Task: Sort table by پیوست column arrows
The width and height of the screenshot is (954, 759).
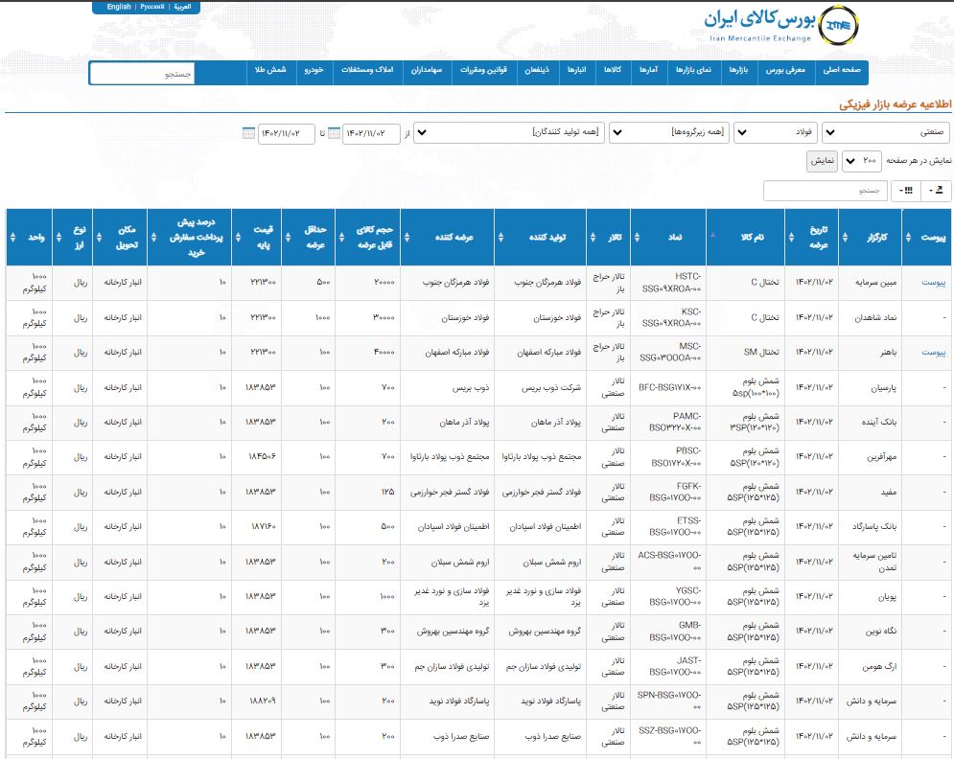Action: (908, 238)
